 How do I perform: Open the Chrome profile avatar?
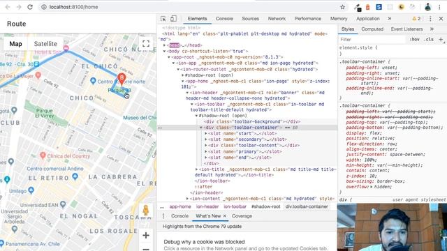(427, 7)
